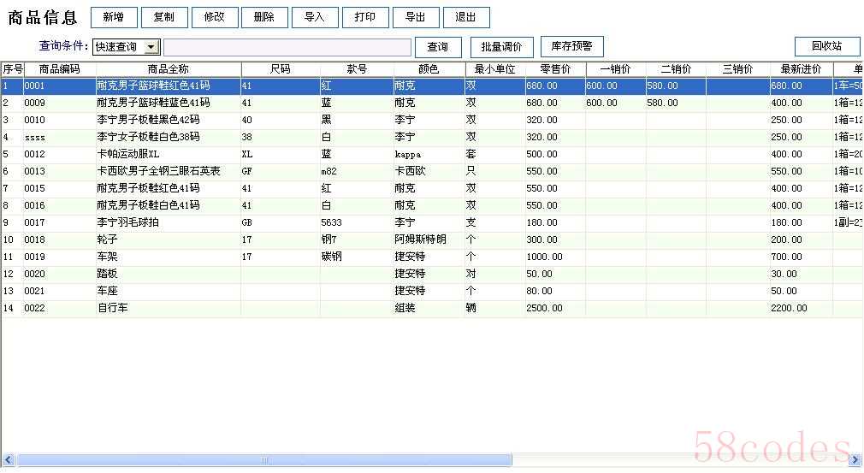Click the 复制 (Copy) button
The image size is (864, 473).
(163, 17)
